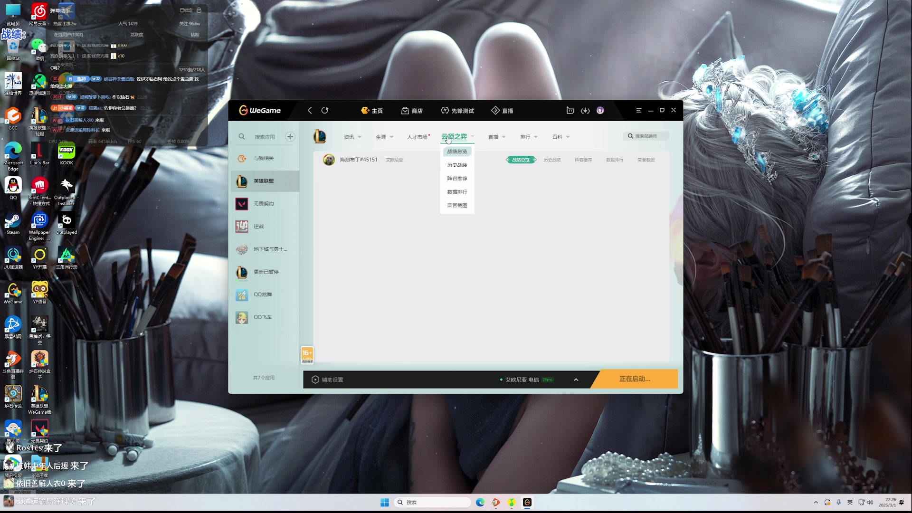Open the 人才市场 menu
Viewport: 912px width, 513px height.
(418, 137)
